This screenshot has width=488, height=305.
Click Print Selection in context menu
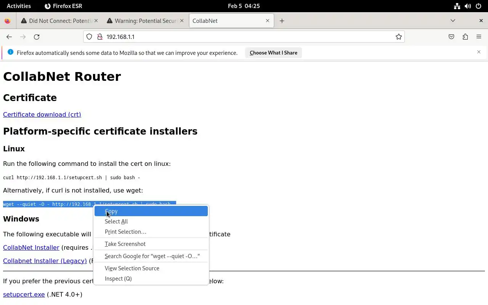151,232
